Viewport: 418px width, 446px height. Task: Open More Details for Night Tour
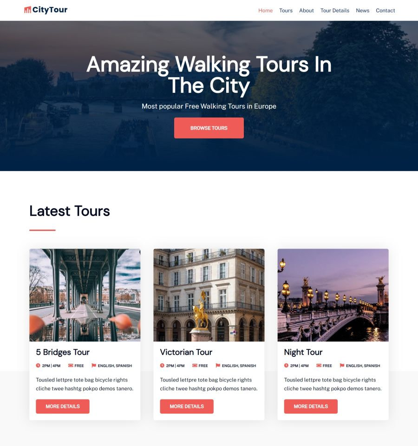(x=311, y=407)
